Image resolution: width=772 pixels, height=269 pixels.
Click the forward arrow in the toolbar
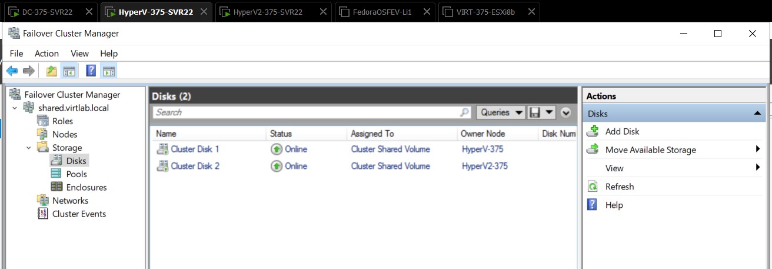(x=28, y=71)
